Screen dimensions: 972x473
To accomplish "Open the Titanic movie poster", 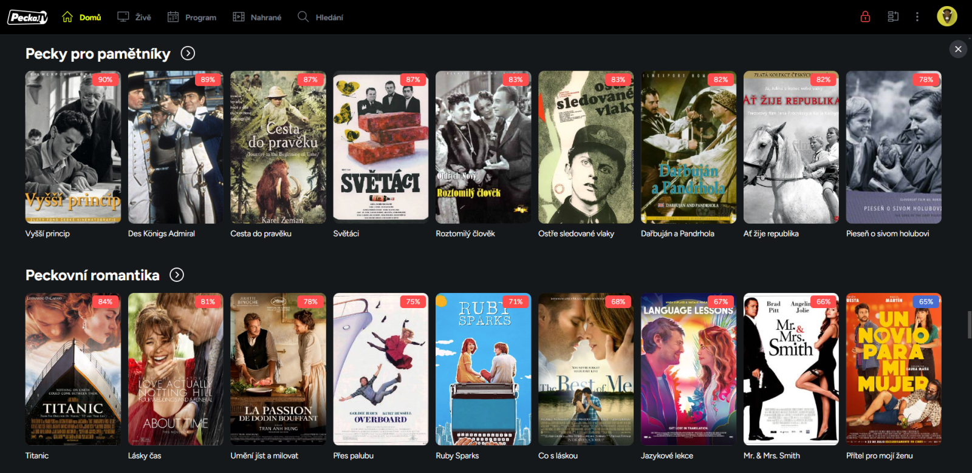I will [x=73, y=369].
